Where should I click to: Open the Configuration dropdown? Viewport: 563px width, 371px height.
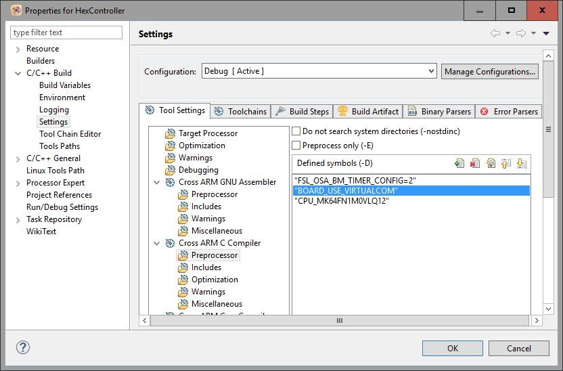click(319, 71)
